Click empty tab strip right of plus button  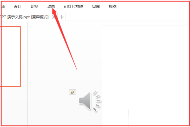click(127, 17)
